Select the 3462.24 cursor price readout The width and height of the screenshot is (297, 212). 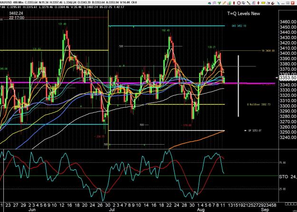coord(16,13)
